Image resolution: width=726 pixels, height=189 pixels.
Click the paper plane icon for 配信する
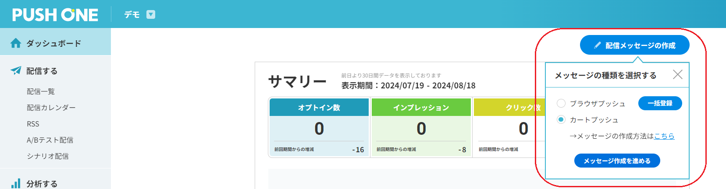(16, 70)
